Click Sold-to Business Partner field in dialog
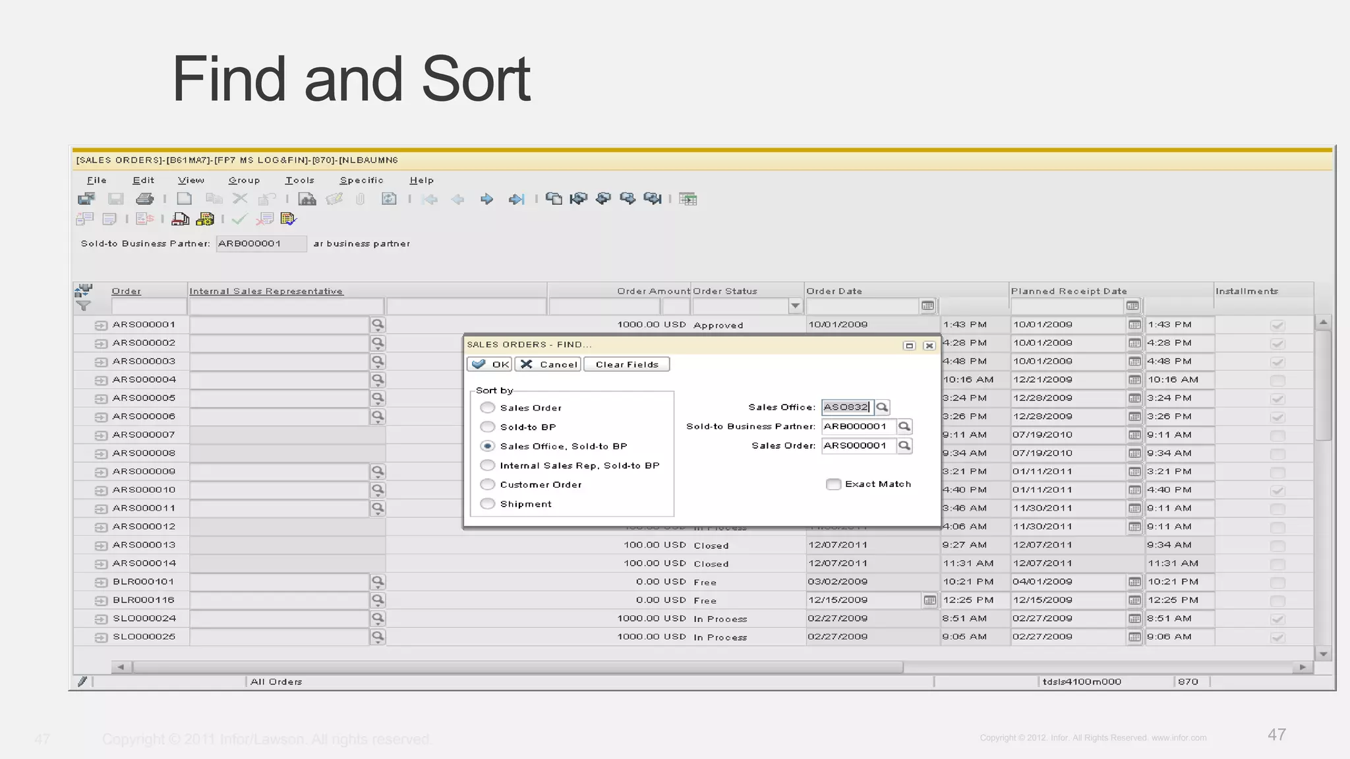The image size is (1350, 759). tap(858, 426)
